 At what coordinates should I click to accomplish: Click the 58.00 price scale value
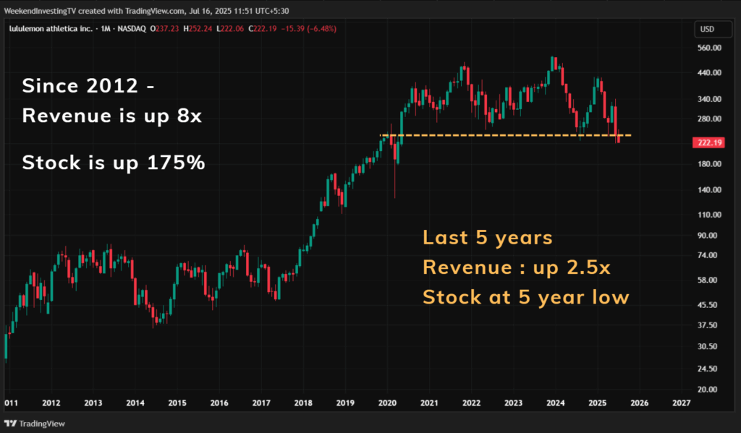708,280
